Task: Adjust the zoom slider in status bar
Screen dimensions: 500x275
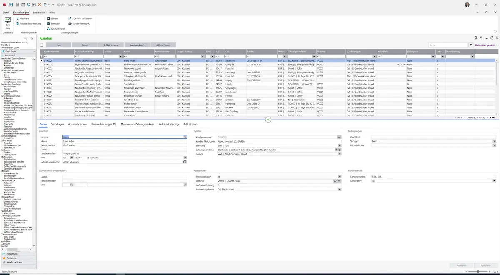Action: [478, 272]
